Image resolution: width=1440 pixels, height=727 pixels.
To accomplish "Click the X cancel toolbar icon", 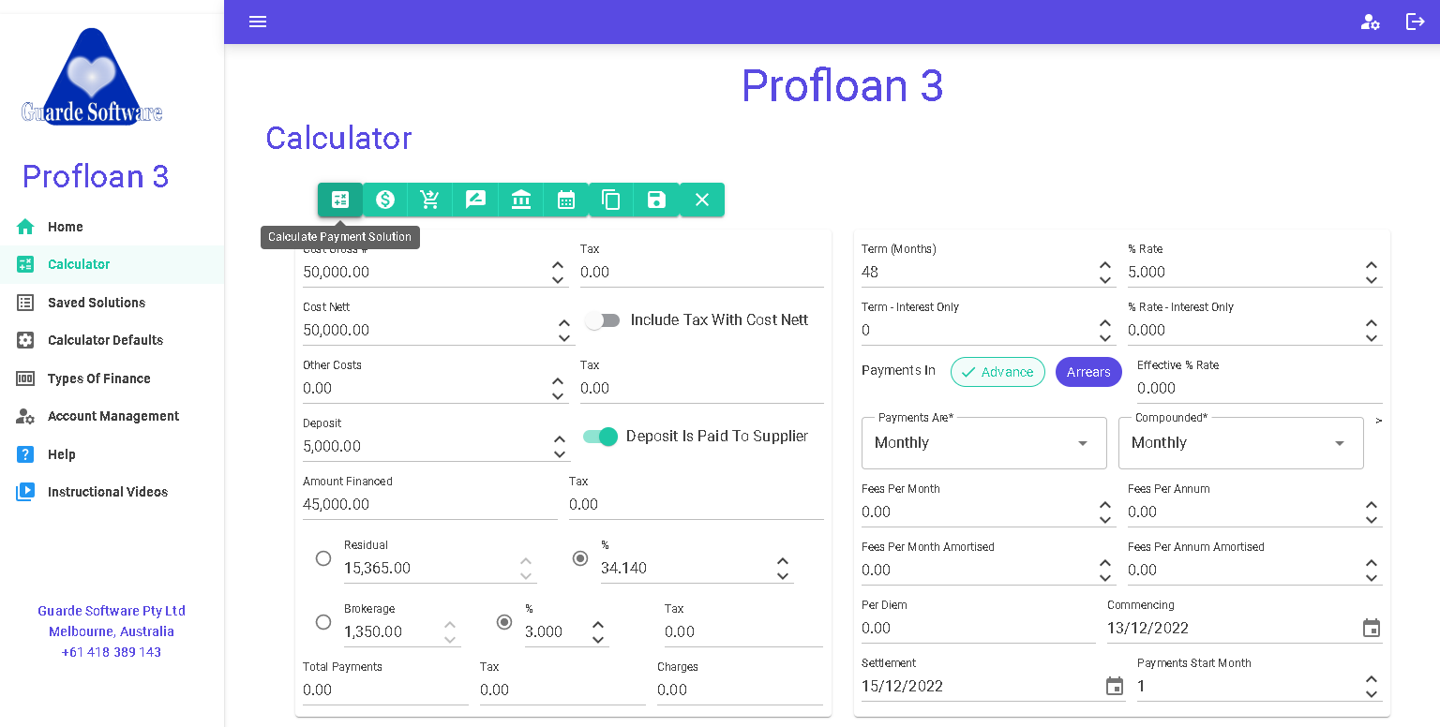I will [x=702, y=200].
